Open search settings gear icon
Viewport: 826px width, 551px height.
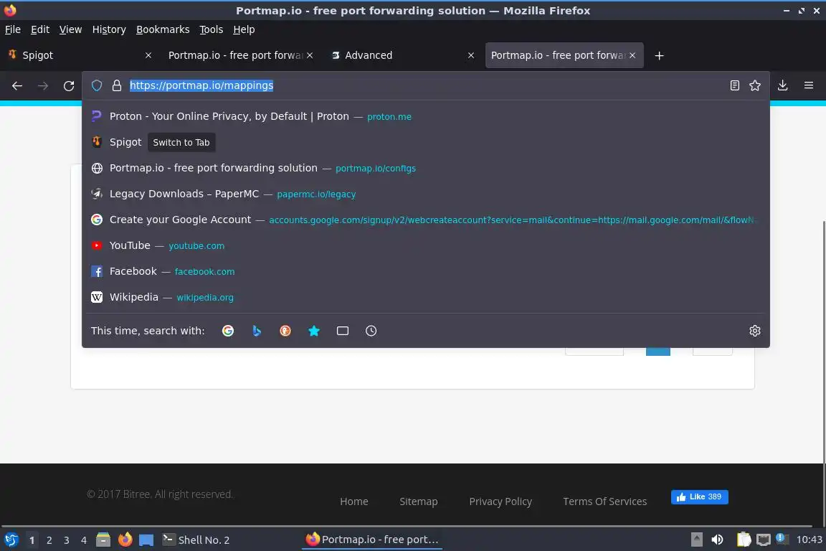coord(755,331)
